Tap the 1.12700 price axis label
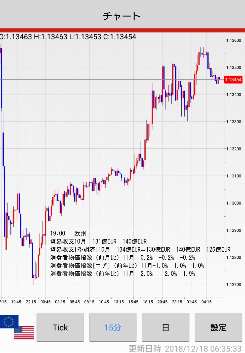The width and height of the screenshot is (245, 353). [x=234, y=285]
